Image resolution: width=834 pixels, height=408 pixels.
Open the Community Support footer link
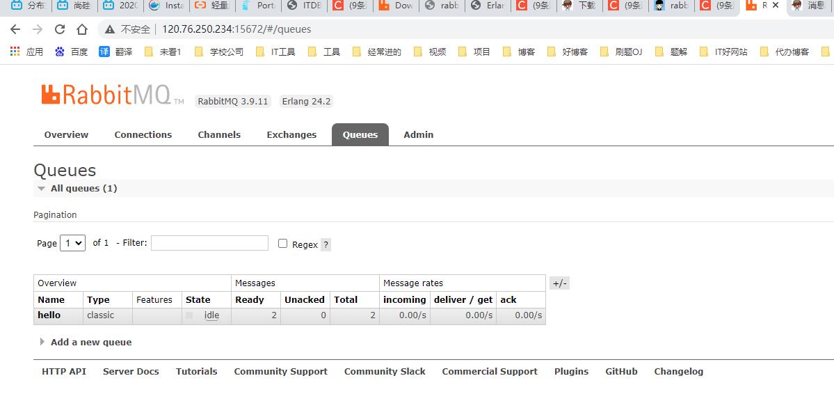(281, 372)
